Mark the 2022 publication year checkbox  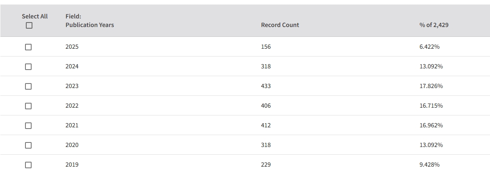click(28, 106)
